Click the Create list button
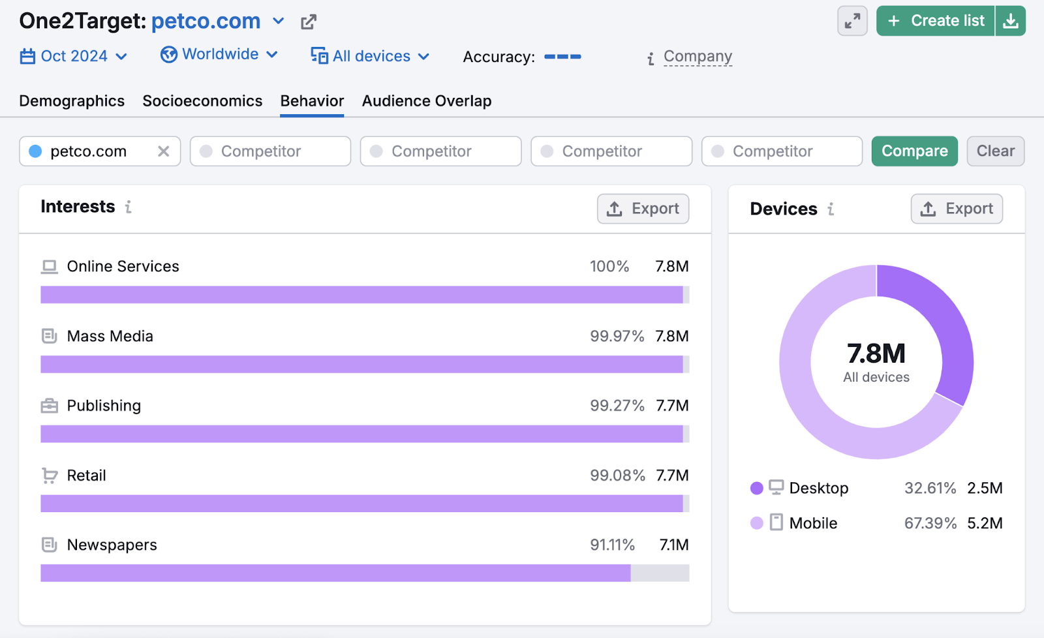This screenshot has height=638, width=1044. (x=935, y=21)
